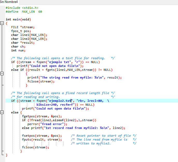
Task: Click the comment 'opens a text file for reading'
Action: [77, 58]
